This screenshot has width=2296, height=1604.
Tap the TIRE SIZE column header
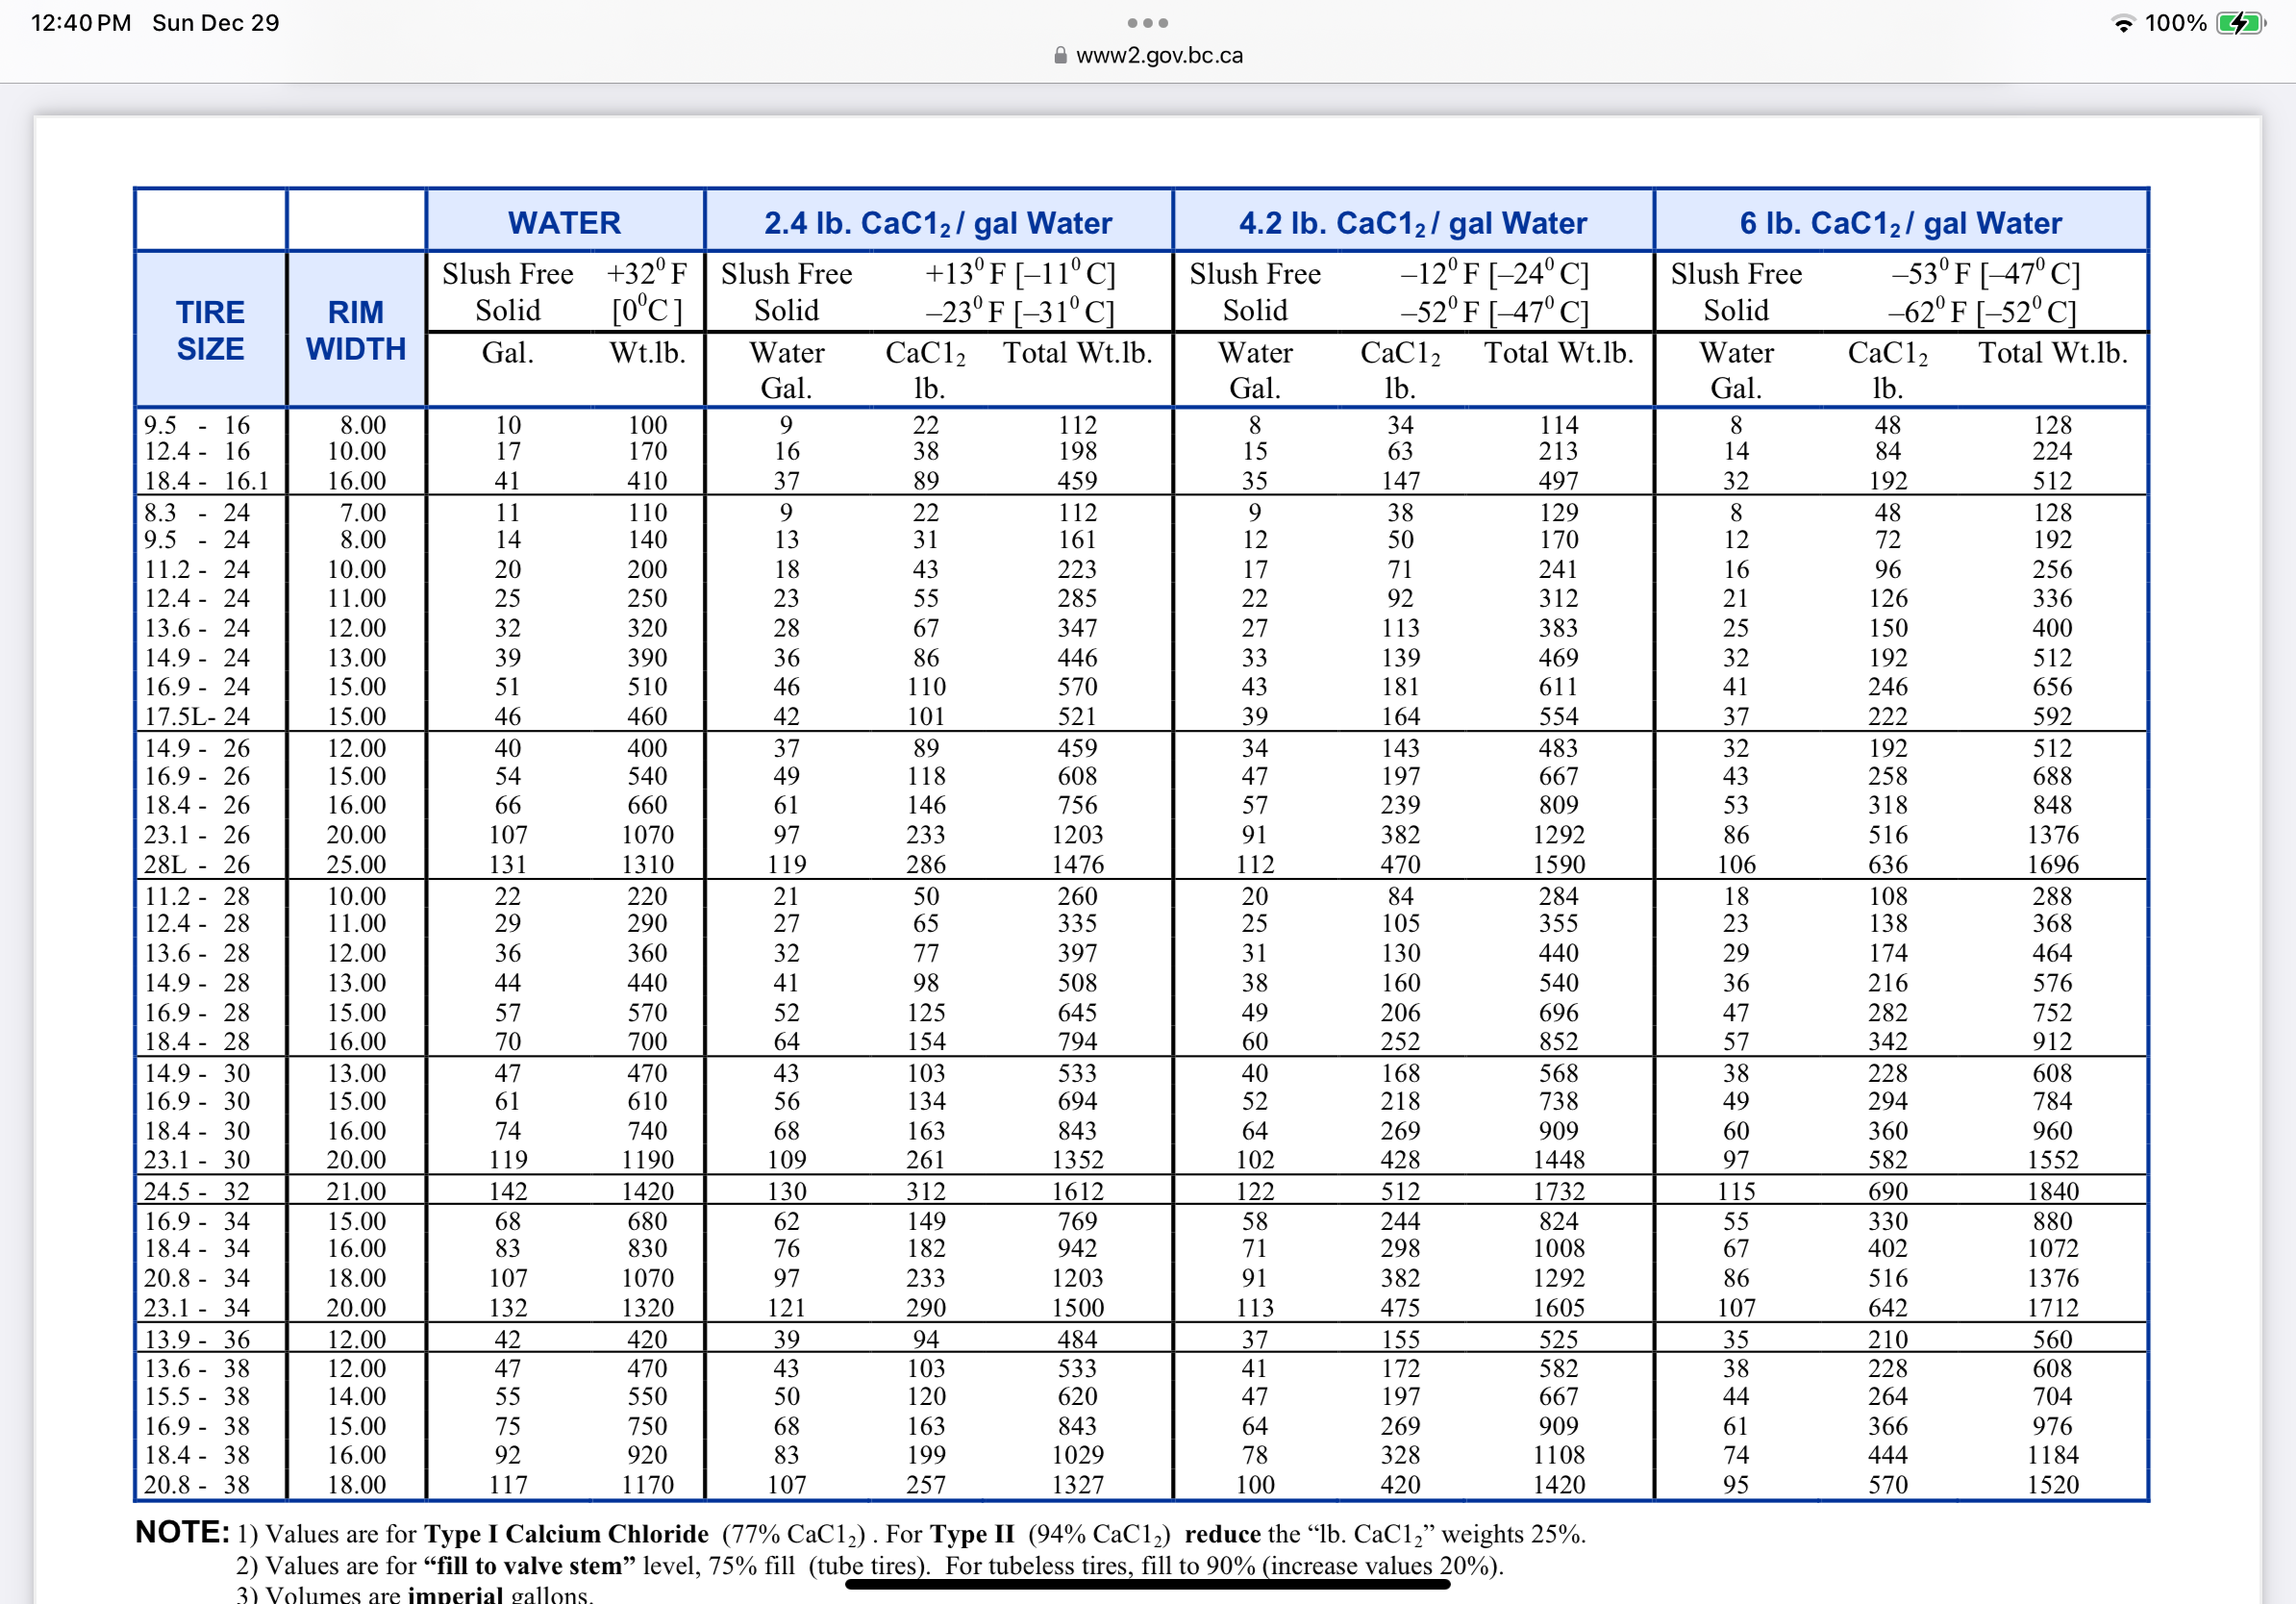pyautogui.click(x=210, y=330)
